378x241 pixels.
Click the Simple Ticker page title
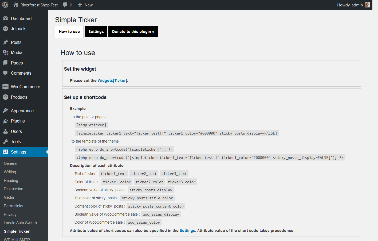76,20
